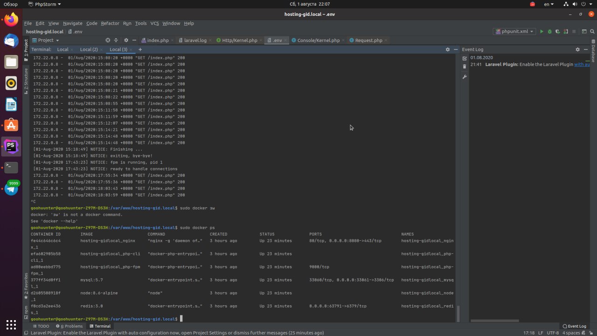Click the 17:18 cursor position indicator

coord(529,333)
